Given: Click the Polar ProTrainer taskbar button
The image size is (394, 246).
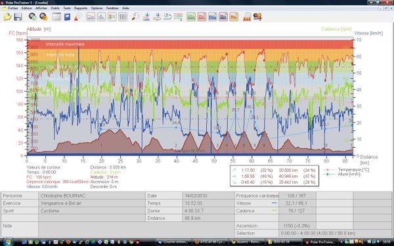Looking at the screenshot, I should pyautogui.click(x=320, y=242).
